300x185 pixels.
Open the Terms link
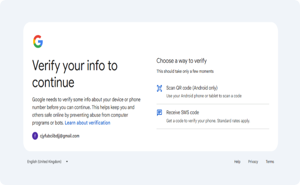270,162
